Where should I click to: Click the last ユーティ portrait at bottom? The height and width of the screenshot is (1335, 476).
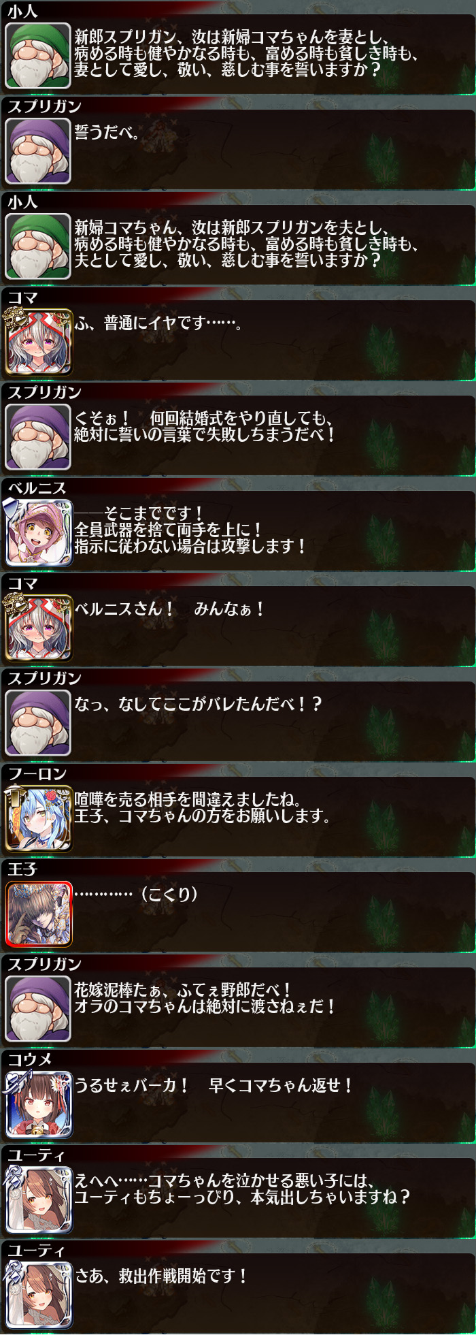click(38, 1295)
